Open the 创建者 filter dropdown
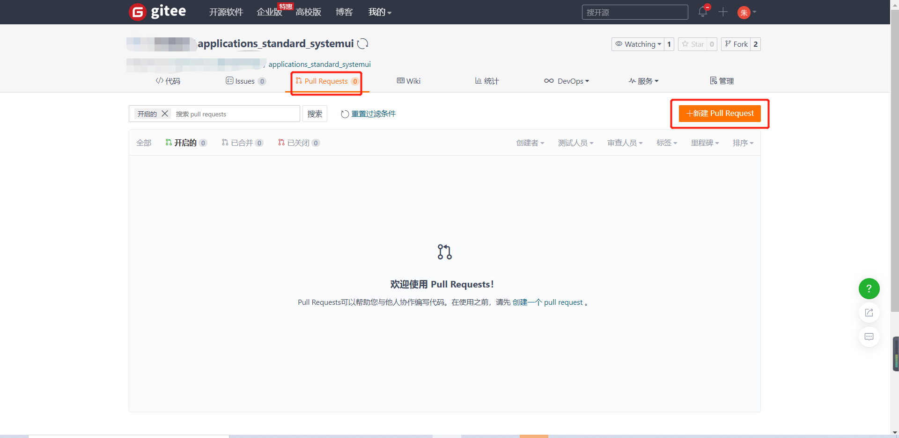Image resolution: width=899 pixels, height=438 pixels. coord(530,143)
